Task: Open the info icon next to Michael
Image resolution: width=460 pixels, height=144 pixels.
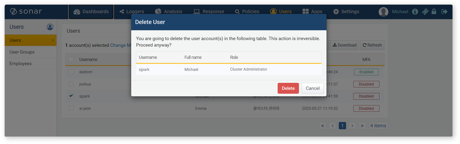Action: 415,11
